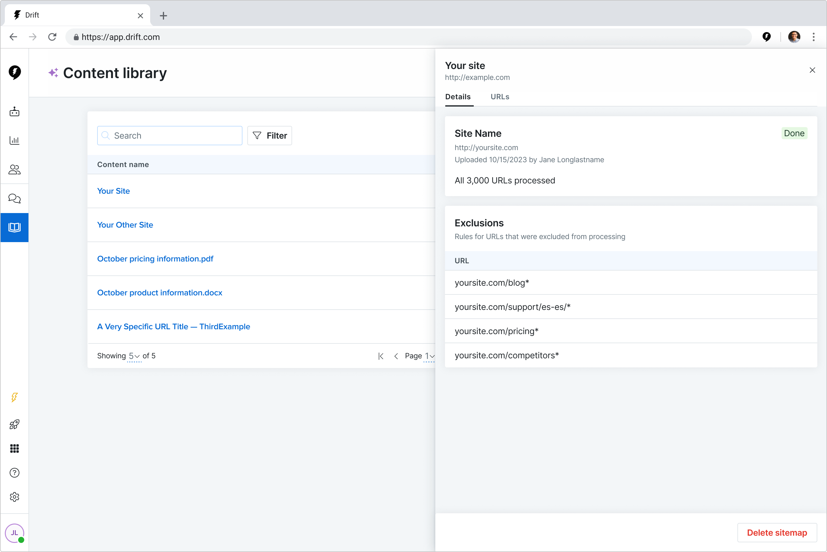
Task: Switch to the URLs tab
Action: [499, 97]
